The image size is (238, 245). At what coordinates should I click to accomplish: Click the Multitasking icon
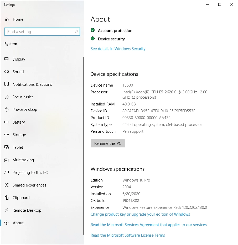tap(7, 160)
